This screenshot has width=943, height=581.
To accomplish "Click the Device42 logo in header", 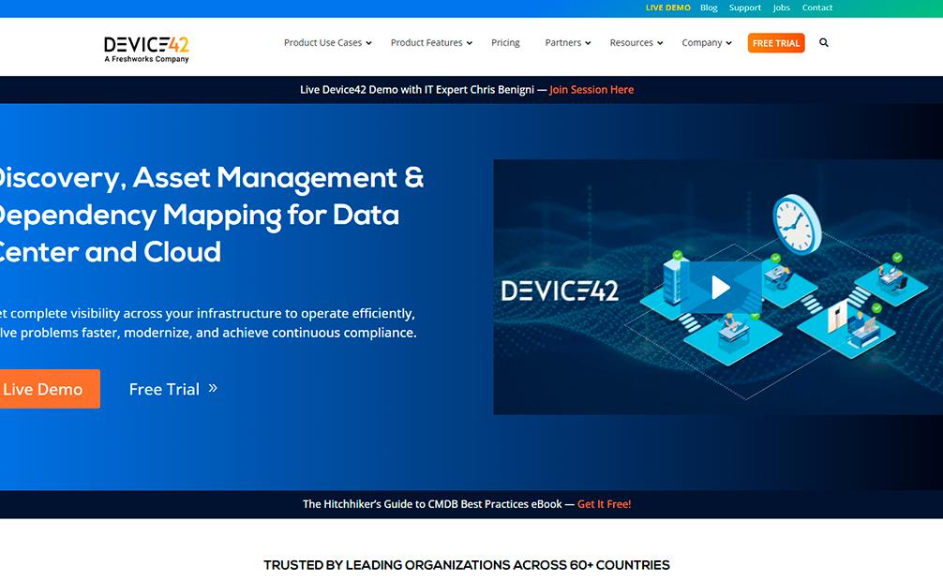I will pyautogui.click(x=146, y=47).
